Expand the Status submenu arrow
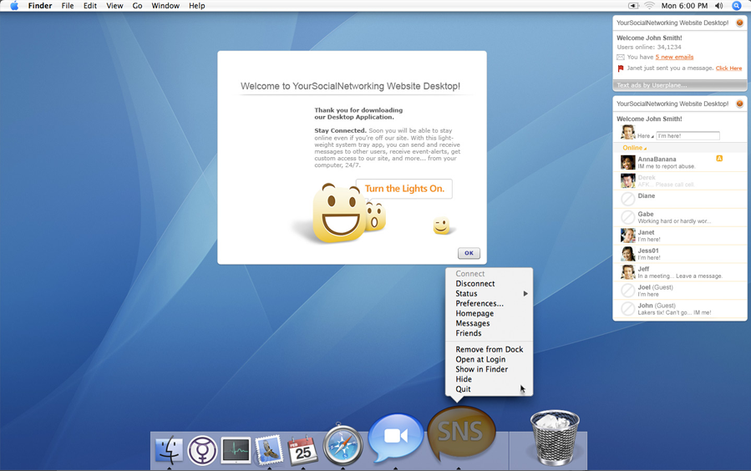The height and width of the screenshot is (471, 751). click(x=525, y=294)
